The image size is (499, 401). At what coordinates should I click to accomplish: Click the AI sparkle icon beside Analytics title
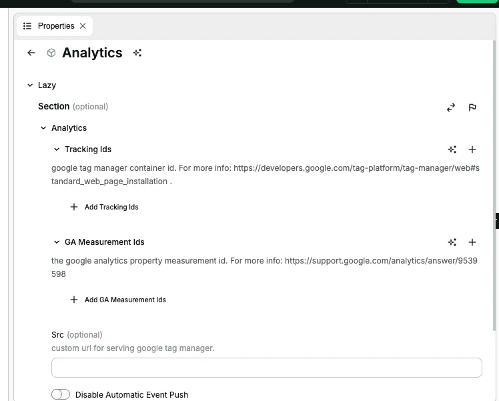point(137,53)
